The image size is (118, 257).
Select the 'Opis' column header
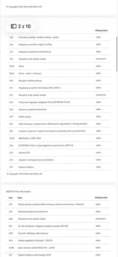(20, 198)
